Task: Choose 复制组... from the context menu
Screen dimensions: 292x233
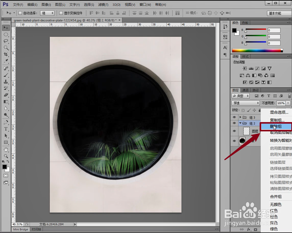Action: [x=277, y=120]
